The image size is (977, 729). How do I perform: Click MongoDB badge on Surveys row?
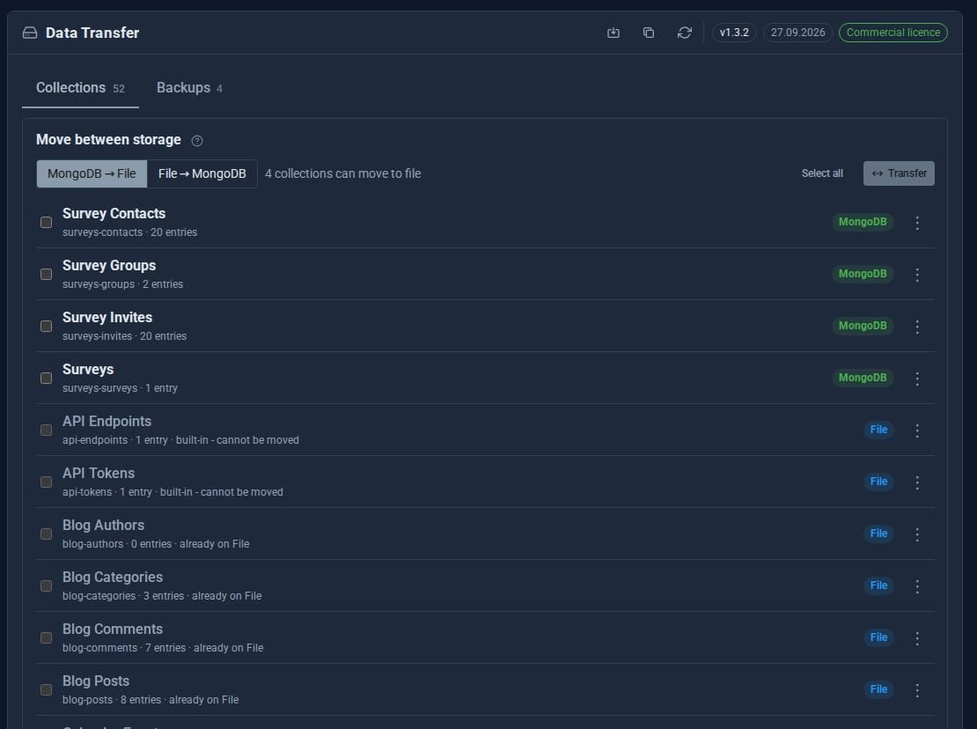pyautogui.click(x=863, y=378)
